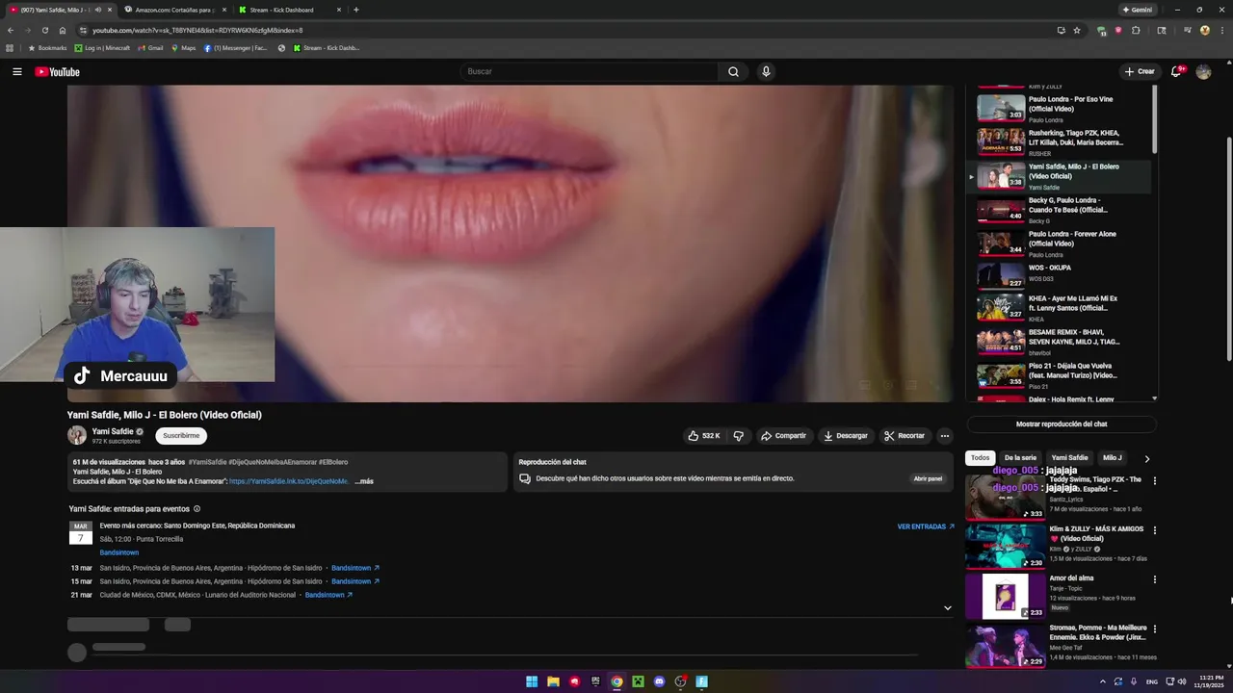This screenshot has height=693, width=1233.
Task: Open Bandsintown link for 21 mar
Action: pyautogui.click(x=328, y=595)
